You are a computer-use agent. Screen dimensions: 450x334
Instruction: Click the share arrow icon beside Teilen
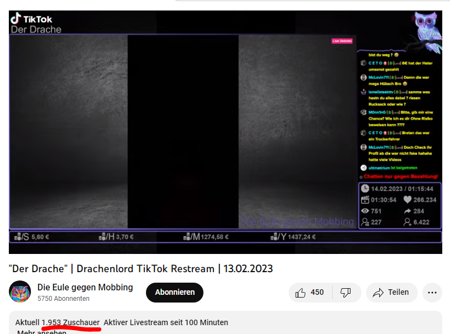click(x=378, y=293)
